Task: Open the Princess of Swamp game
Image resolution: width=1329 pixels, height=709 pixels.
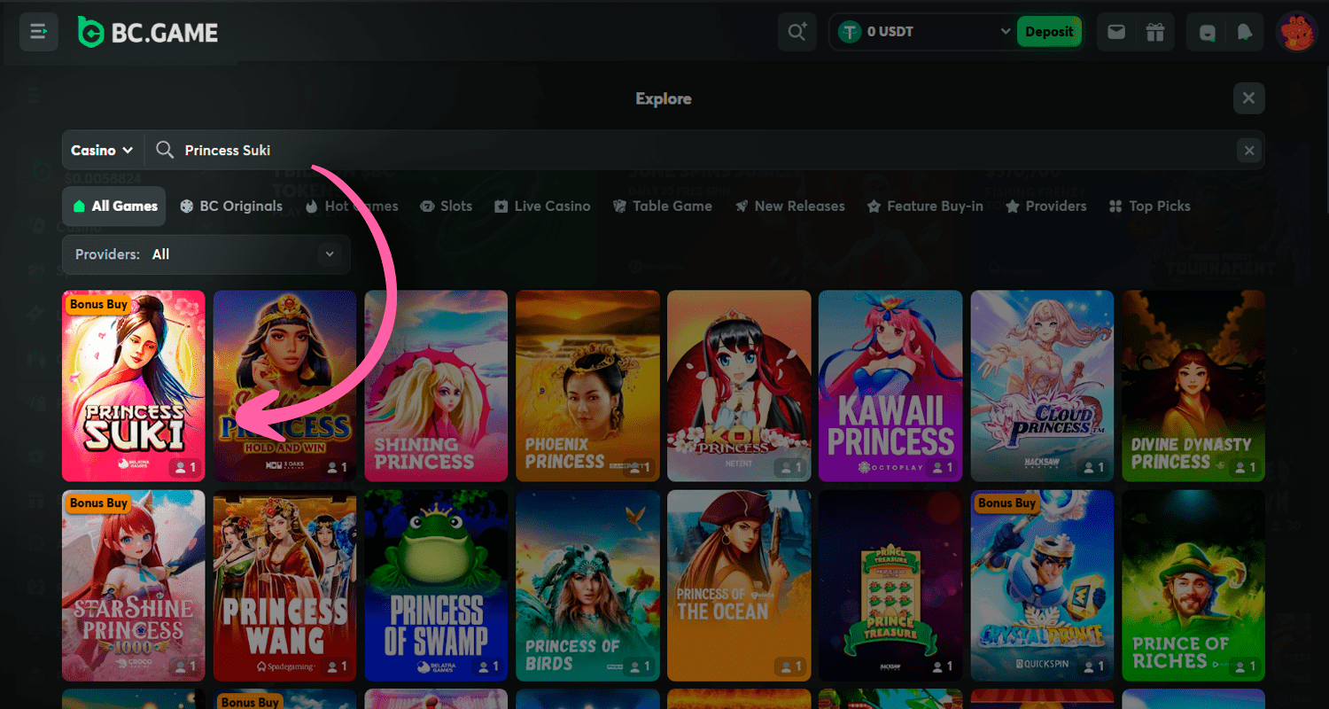Action: pos(437,585)
